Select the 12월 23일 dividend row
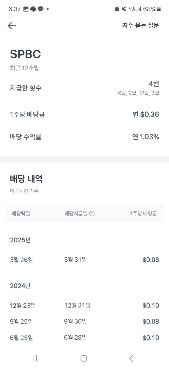The height and width of the screenshot is (368, 169). pyautogui.click(x=84, y=305)
